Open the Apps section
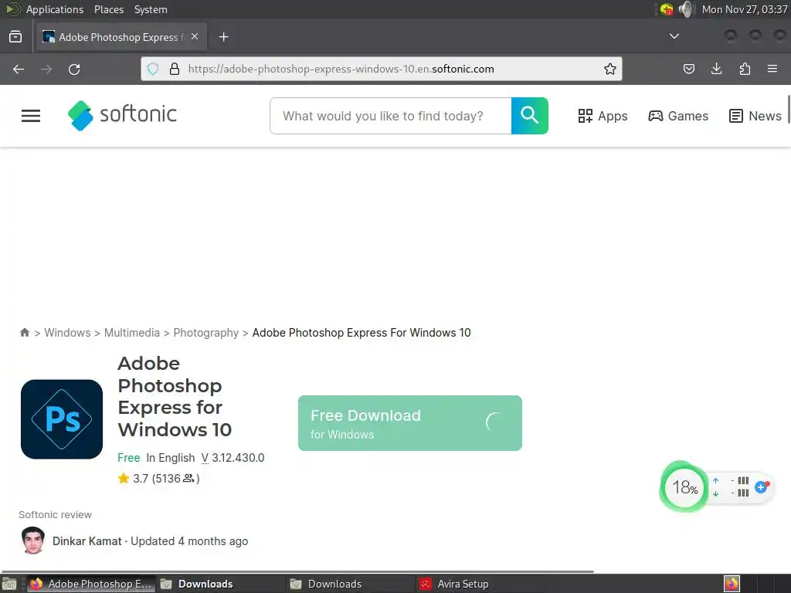791x593 pixels. [x=603, y=116]
